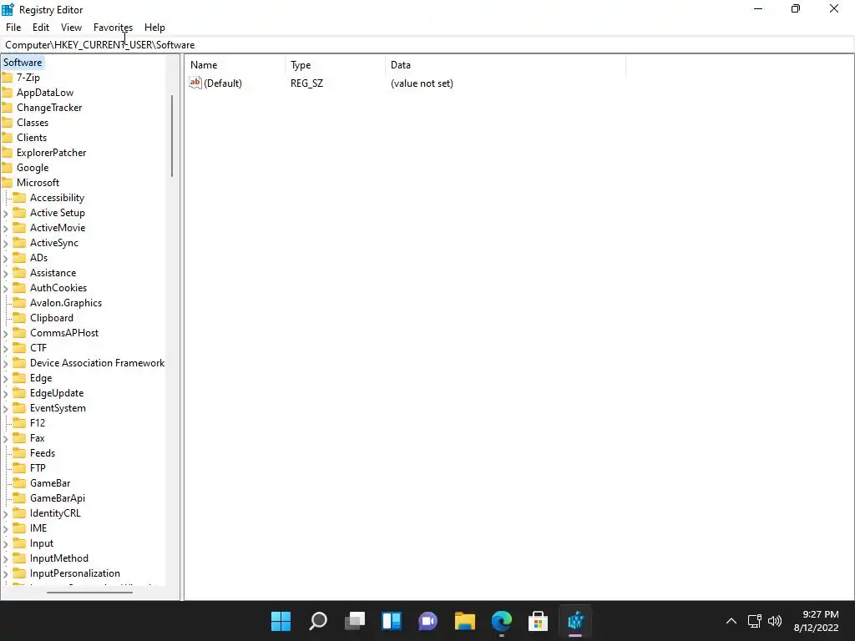This screenshot has width=855, height=641.
Task: Click the tree pane vertical scrollbar
Action: (172, 136)
